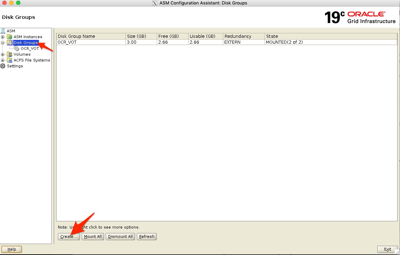Click the Disk Groups folder icon

(x=9, y=43)
